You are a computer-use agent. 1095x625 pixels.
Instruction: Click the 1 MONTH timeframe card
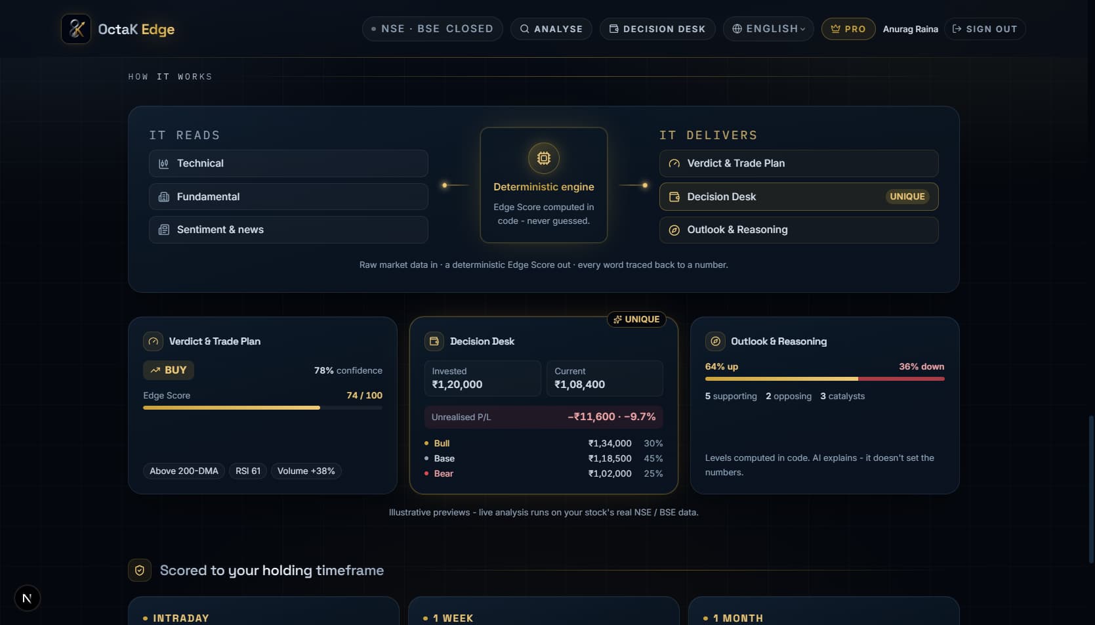(x=824, y=611)
